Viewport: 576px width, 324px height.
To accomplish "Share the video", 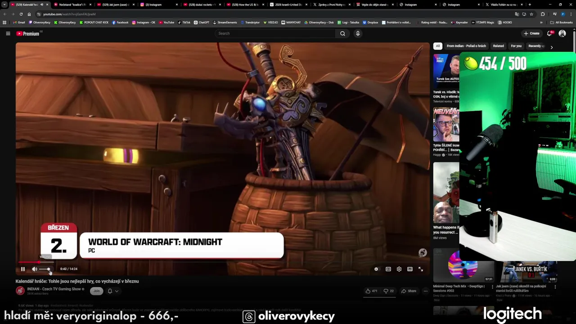I will [409, 291].
